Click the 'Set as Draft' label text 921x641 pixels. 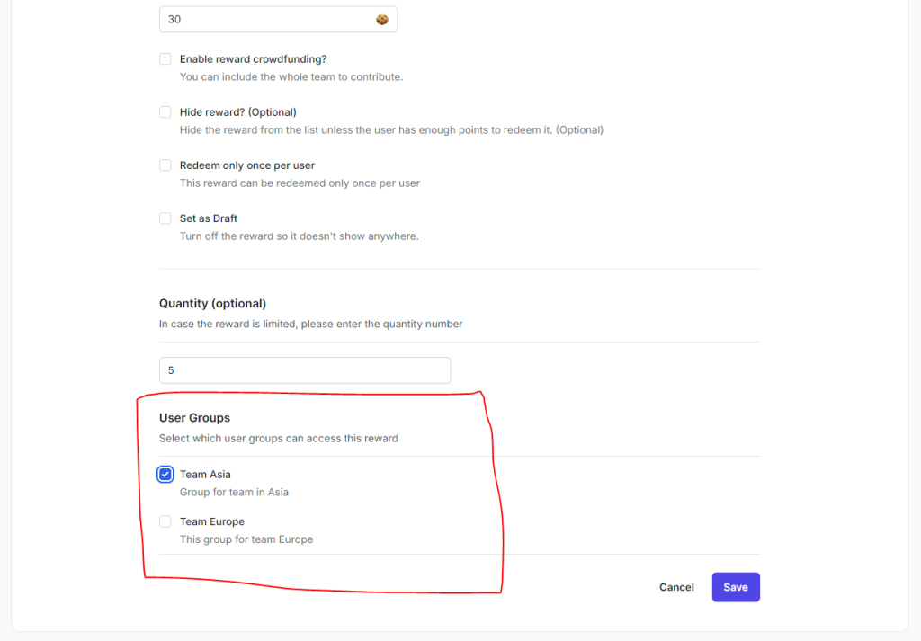208,218
